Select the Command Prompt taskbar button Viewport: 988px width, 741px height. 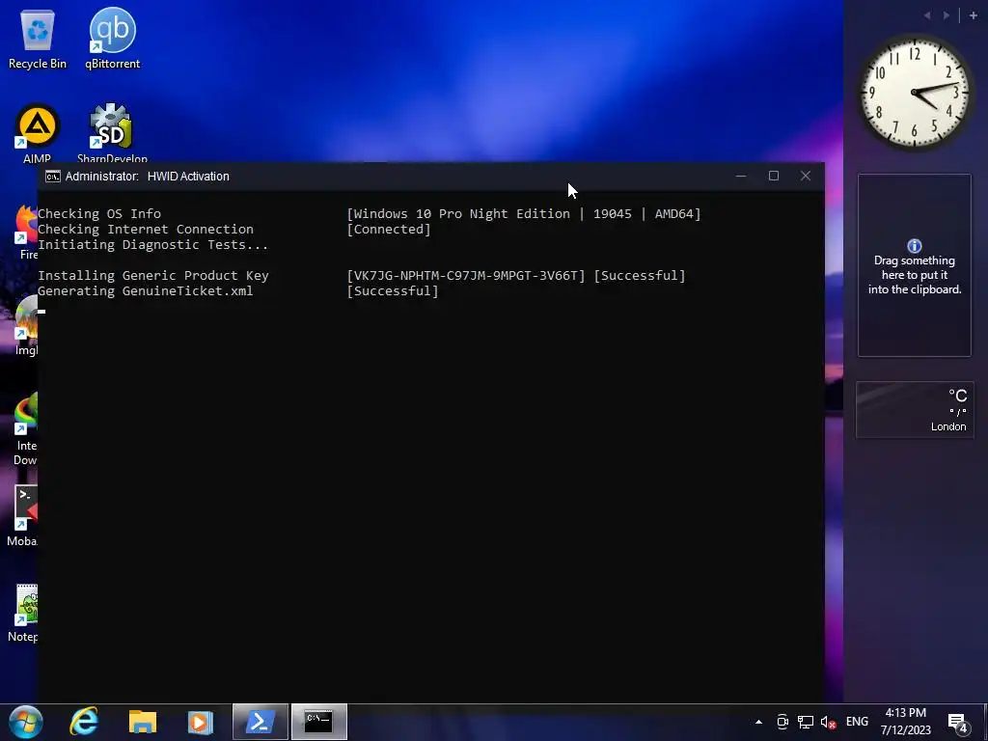tap(318, 722)
